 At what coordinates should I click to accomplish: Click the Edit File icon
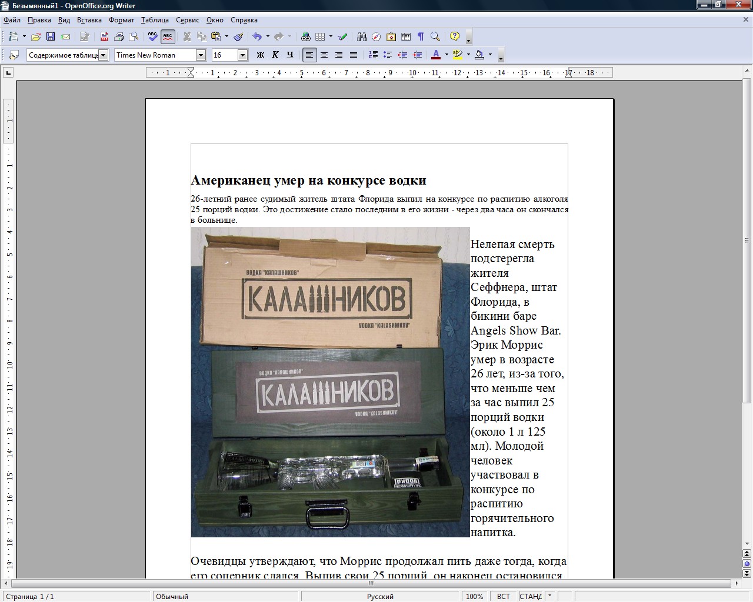[84, 36]
